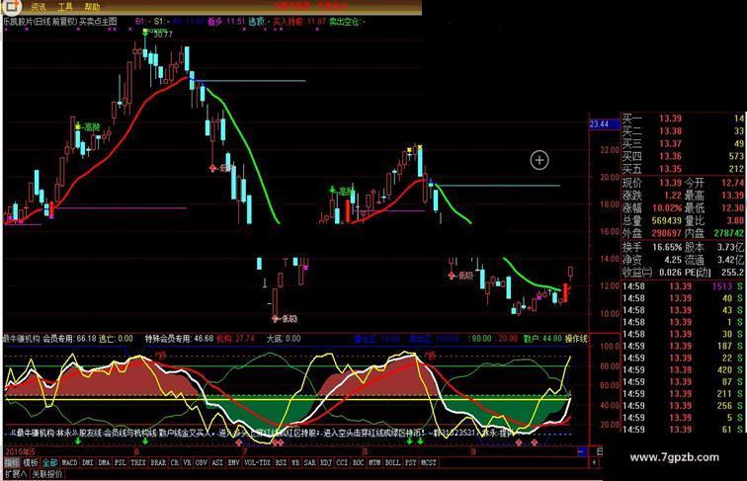Screen dimensions: 747x481
Task: Click the 外盘 290697 value
Action: point(666,233)
